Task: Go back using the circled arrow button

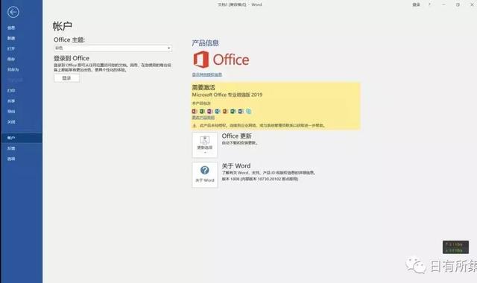Action: (13, 12)
